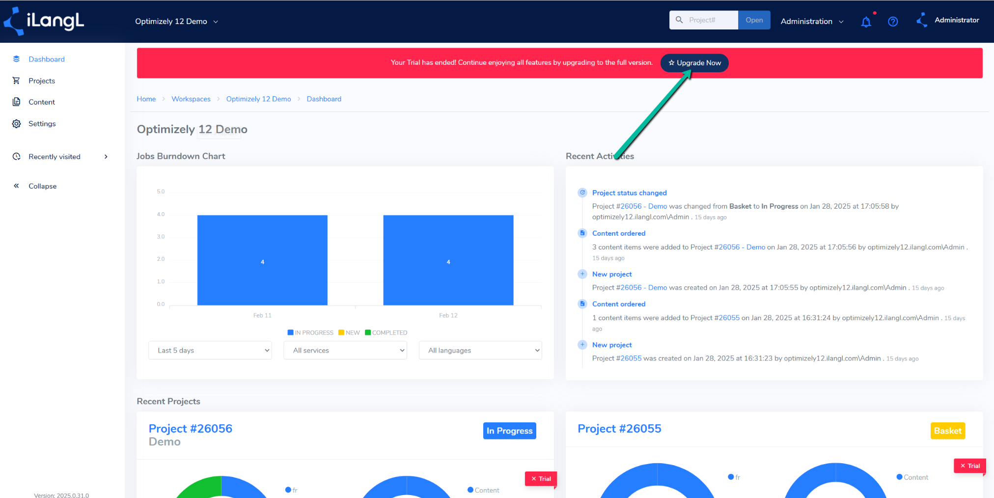Click the Recently visited clock icon
994x498 pixels.
16,157
